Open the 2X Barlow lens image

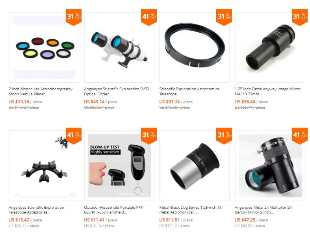[270, 166]
